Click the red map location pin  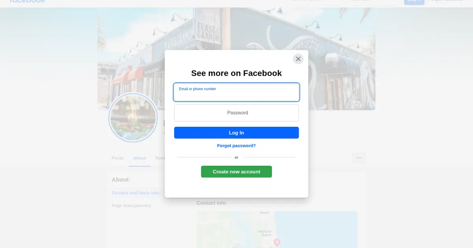[x=277, y=242]
